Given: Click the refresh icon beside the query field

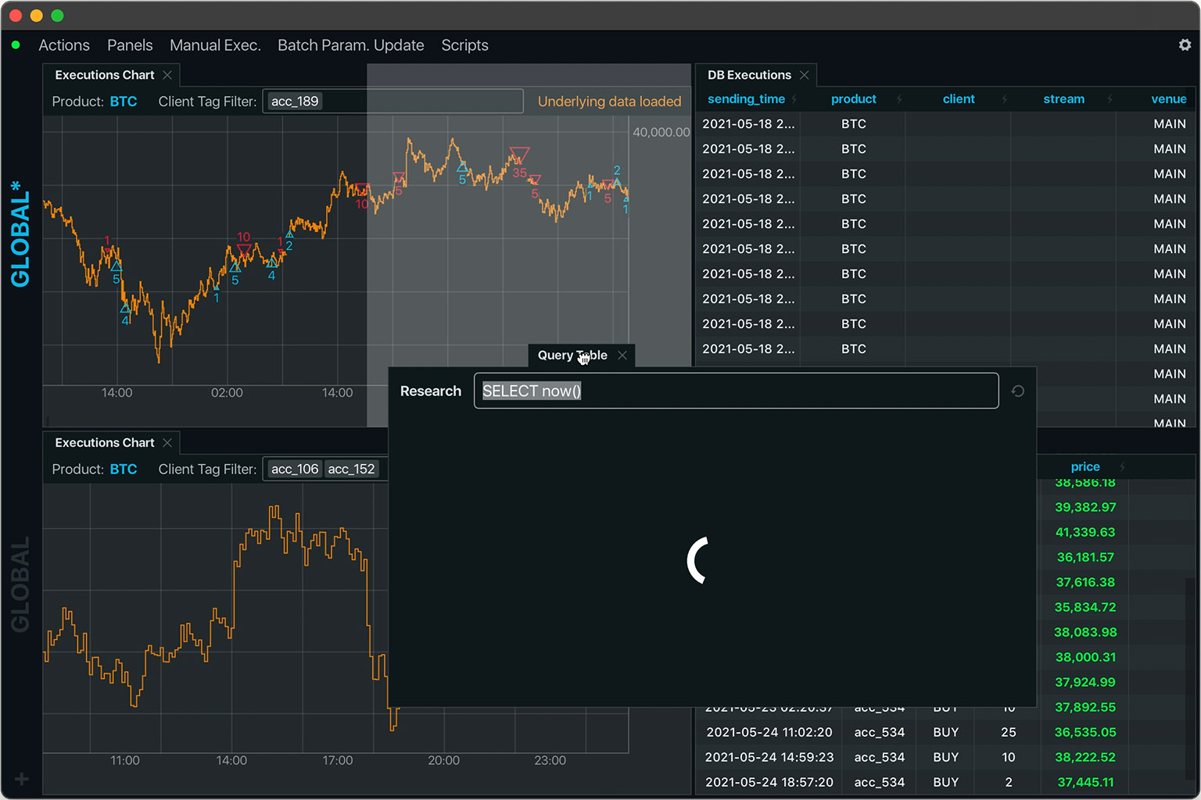Looking at the screenshot, I should [x=1017, y=391].
